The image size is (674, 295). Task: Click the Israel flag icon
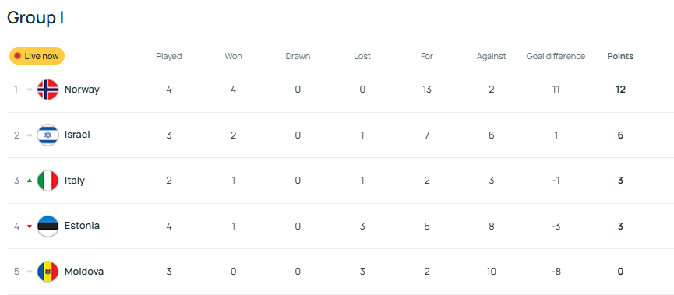[x=48, y=135]
